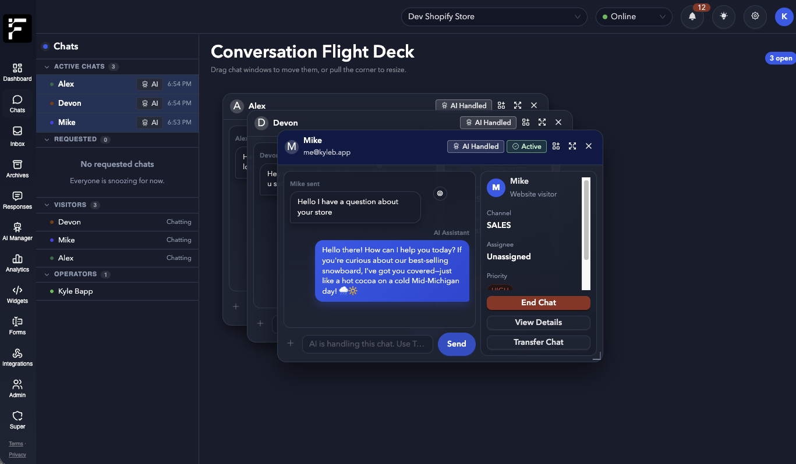Collapse the VISITORS list
The height and width of the screenshot is (464, 796).
point(47,205)
